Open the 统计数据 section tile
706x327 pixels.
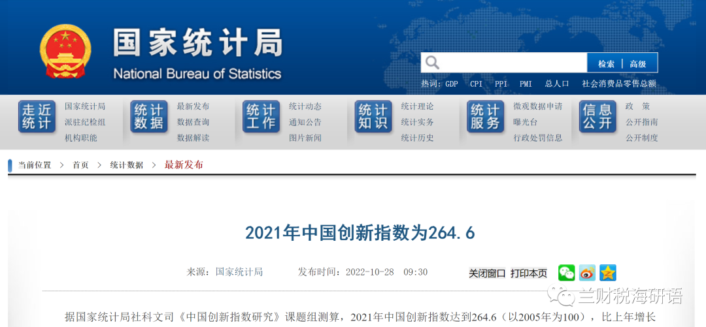click(x=149, y=116)
